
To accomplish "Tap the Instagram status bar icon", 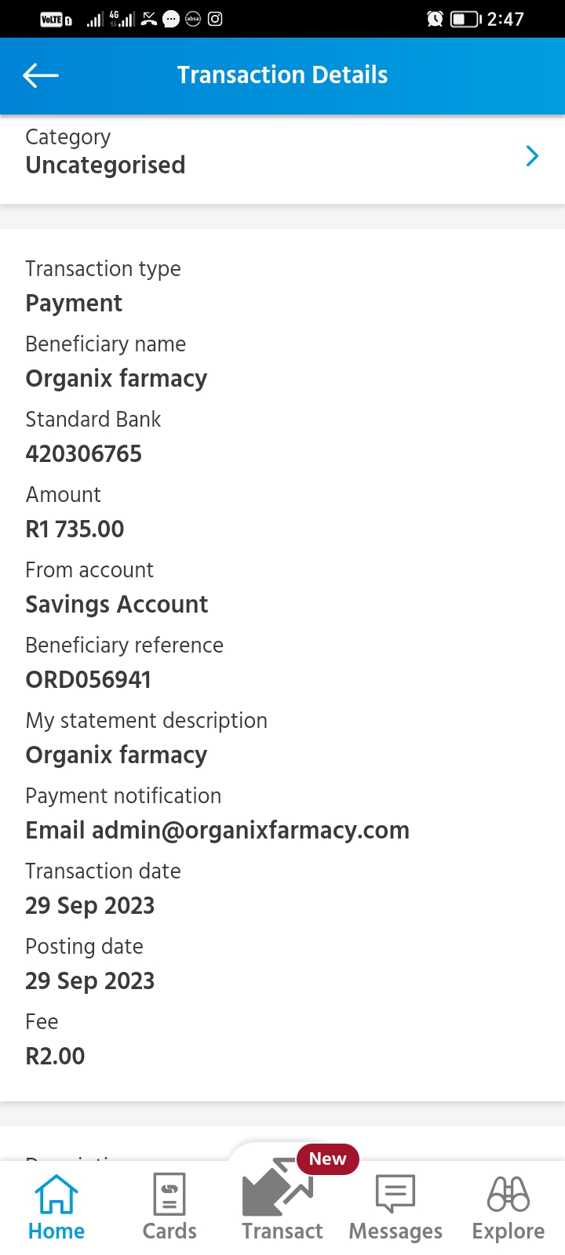I will (x=215, y=19).
